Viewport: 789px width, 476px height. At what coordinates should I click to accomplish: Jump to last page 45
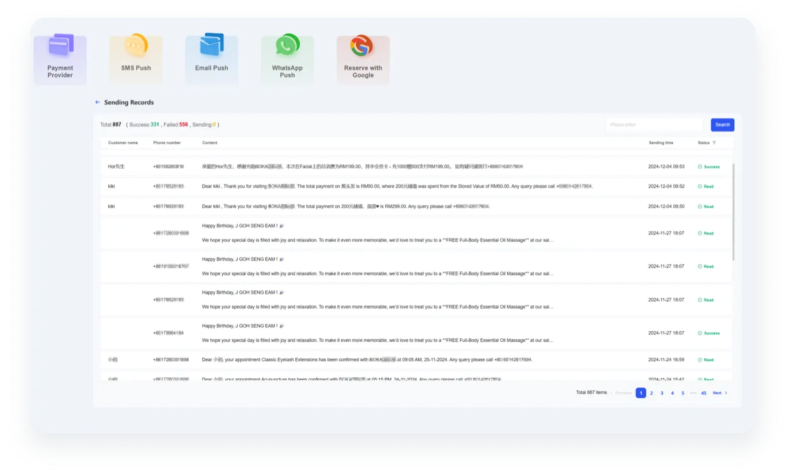click(703, 393)
